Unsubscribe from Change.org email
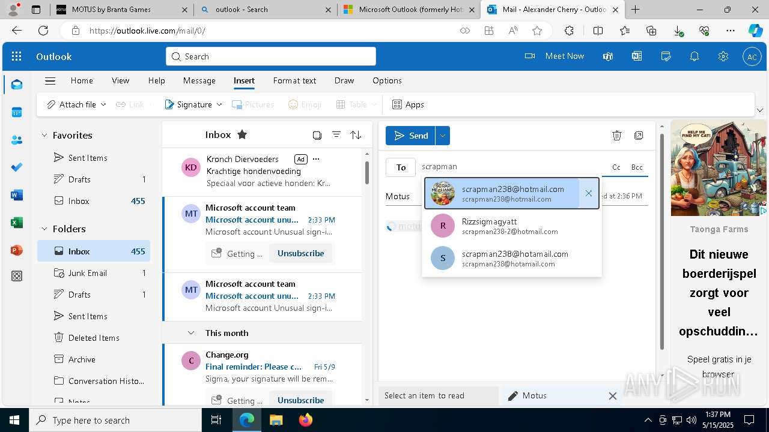Viewport: 769px width, 432px height. point(300,400)
